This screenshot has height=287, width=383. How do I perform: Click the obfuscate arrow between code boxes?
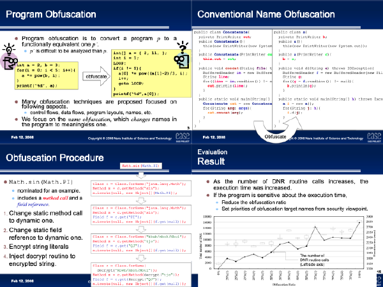click(95, 76)
